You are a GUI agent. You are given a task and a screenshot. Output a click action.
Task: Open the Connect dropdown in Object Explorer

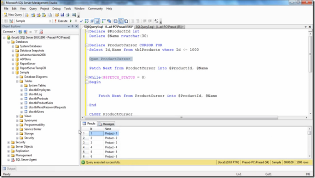point(9,32)
